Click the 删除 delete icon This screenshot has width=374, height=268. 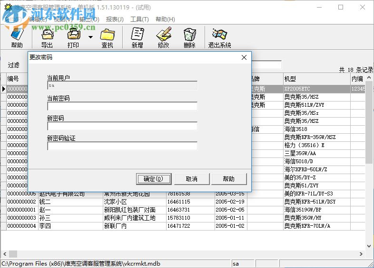point(190,37)
